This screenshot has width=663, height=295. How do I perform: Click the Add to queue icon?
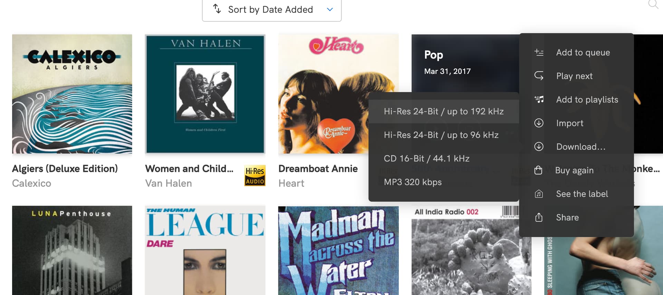click(x=539, y=52)
